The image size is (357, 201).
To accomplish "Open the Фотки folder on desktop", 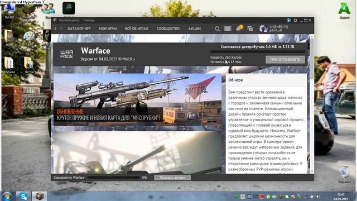I will tap(29, 65).
